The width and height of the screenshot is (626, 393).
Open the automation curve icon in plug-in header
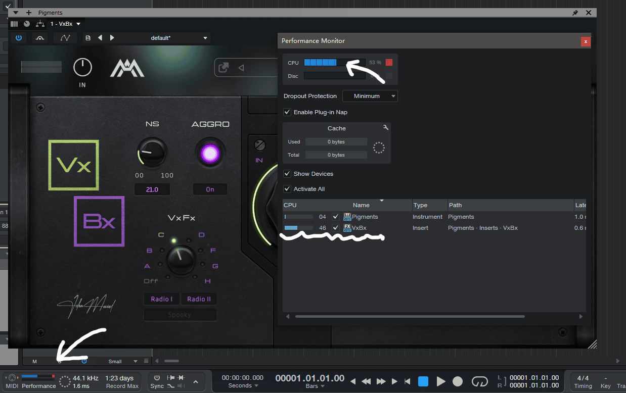[x=65, y=38]
